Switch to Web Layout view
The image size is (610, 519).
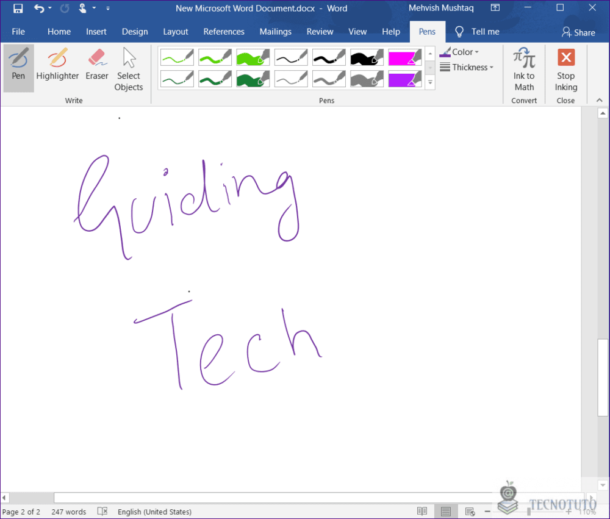[x=470, y=512]
